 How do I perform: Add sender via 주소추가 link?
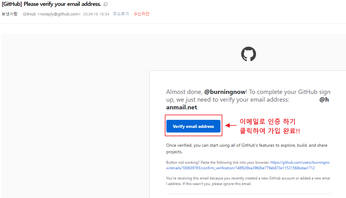[121, 14]
